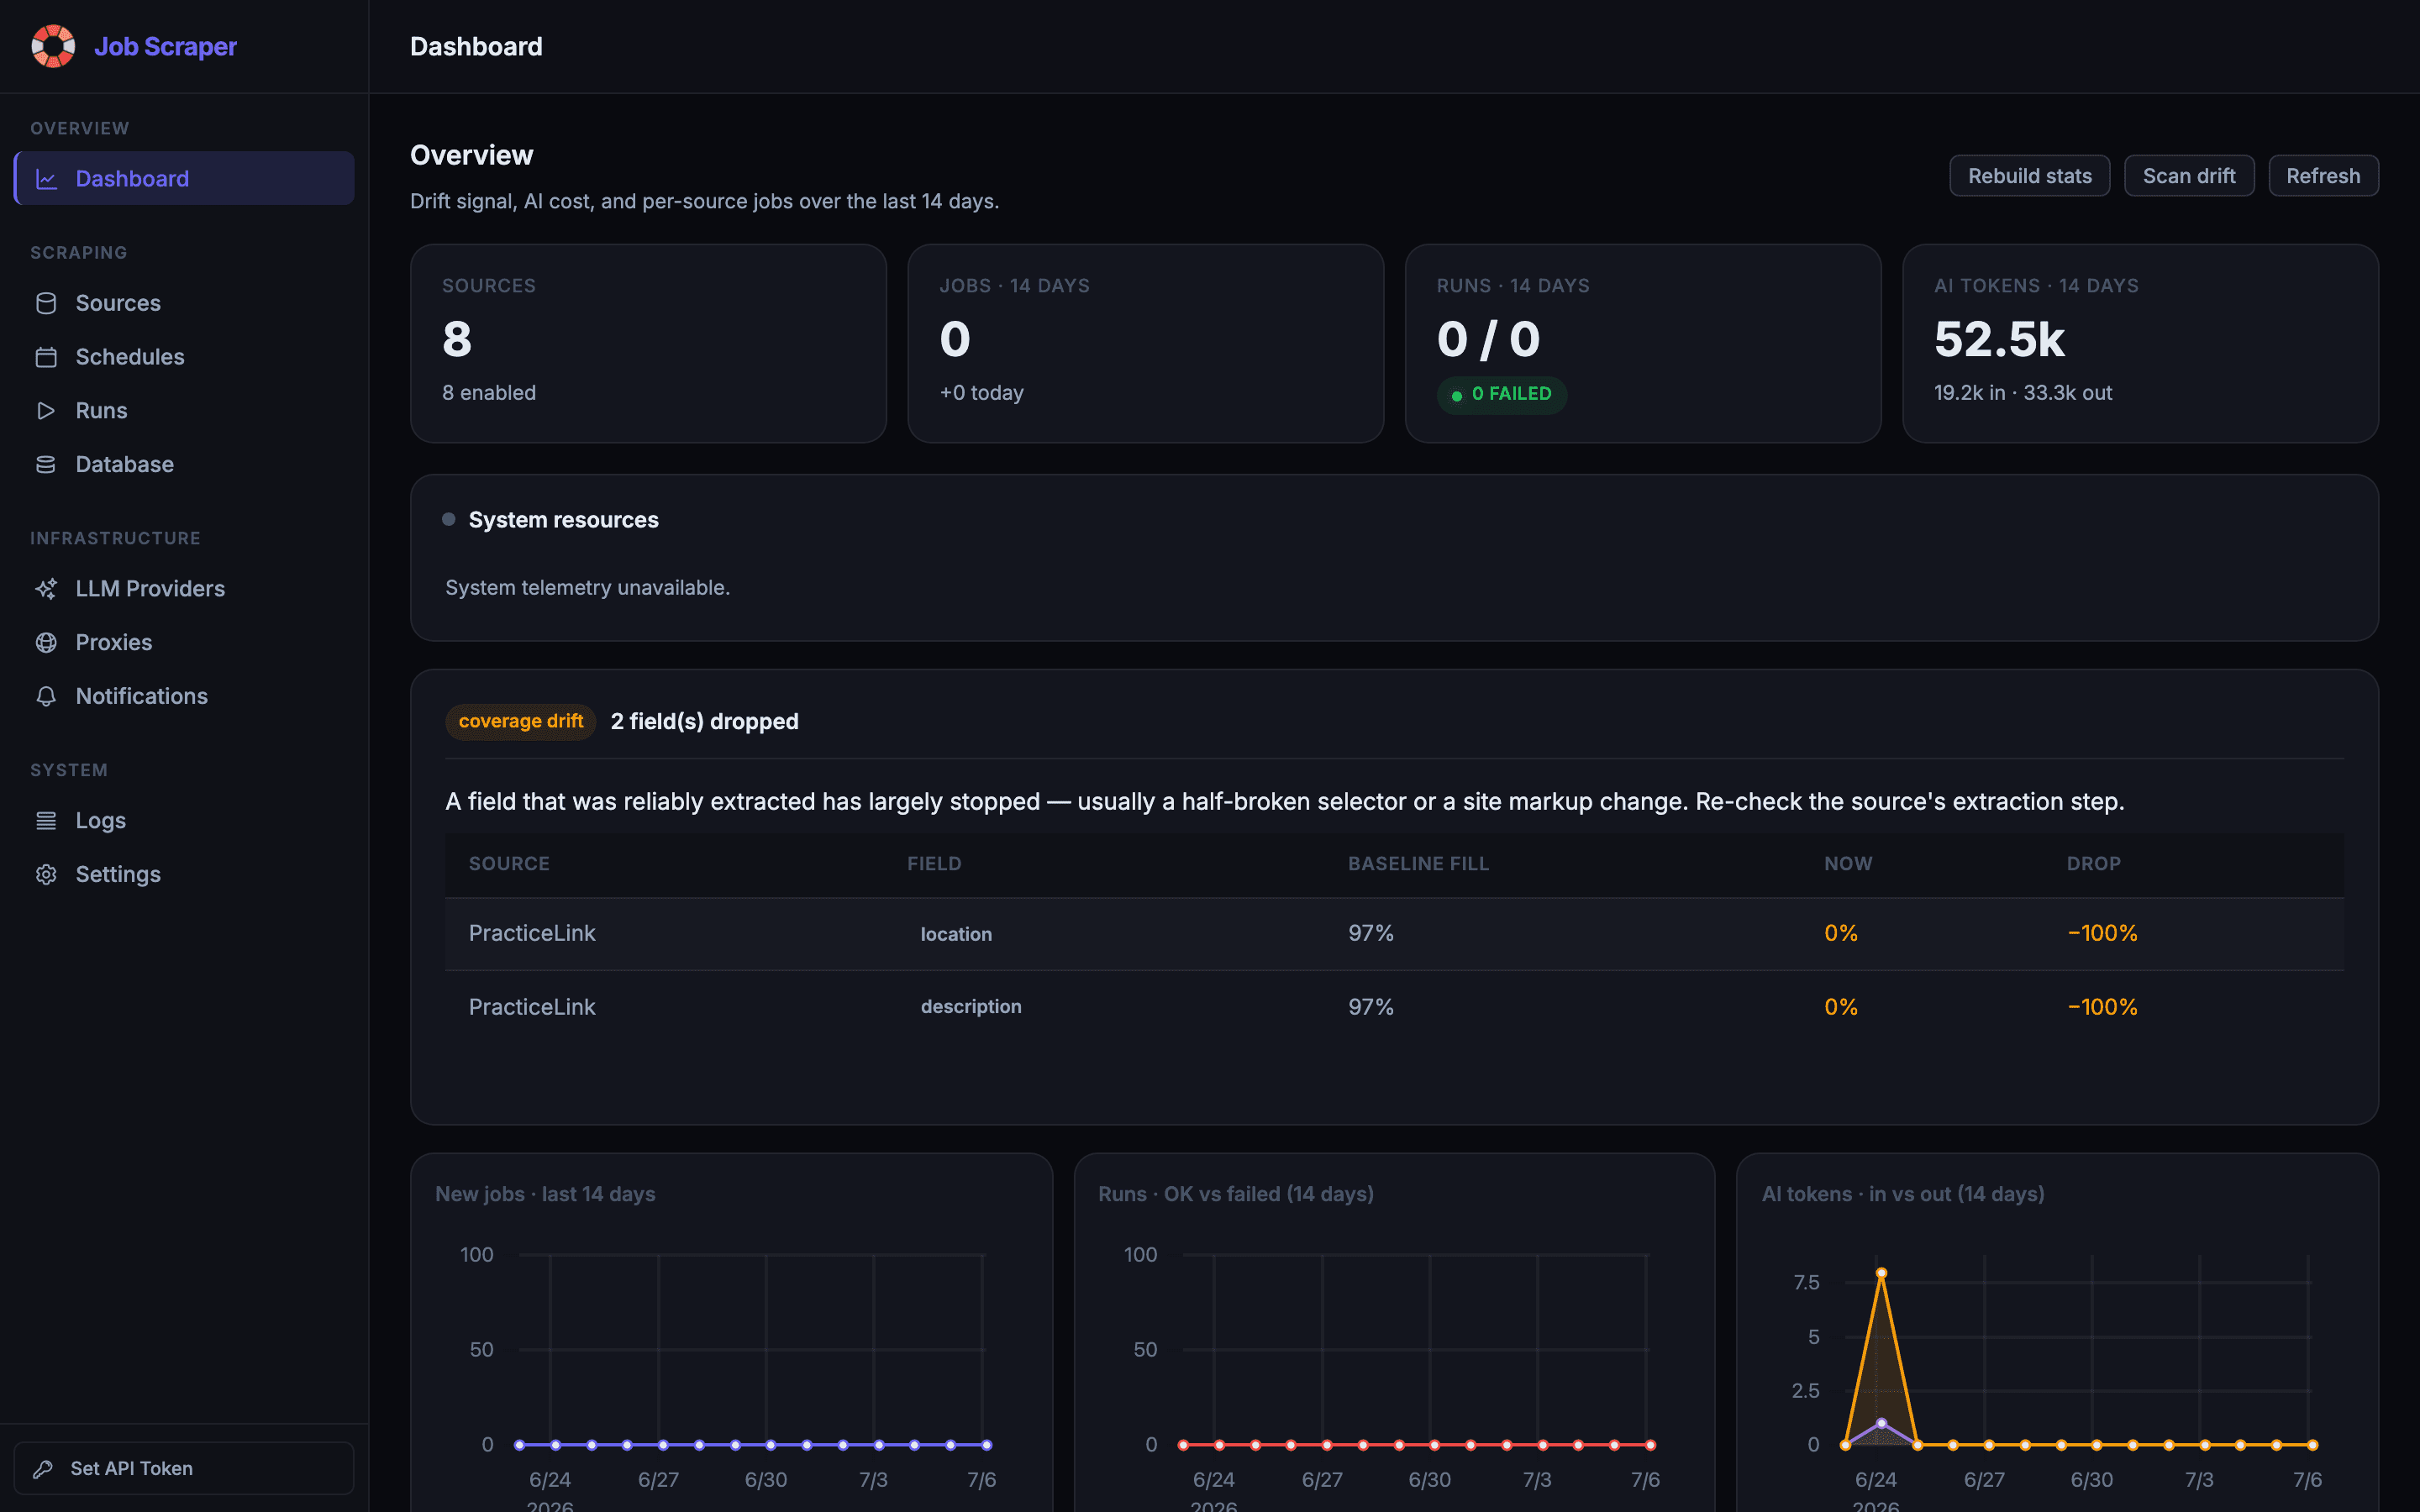The width and height of the screenshot is (2420, 1512).
Task: Click the Scan drift button
Action: tap(2188, 176)
